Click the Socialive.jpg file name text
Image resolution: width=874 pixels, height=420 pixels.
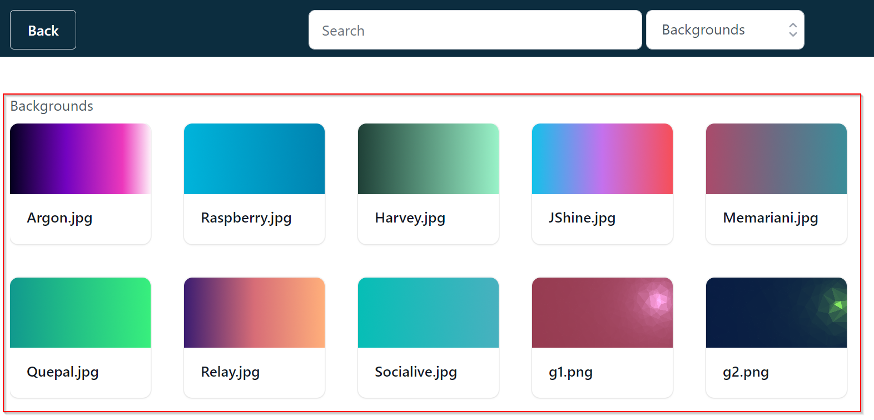[x=416, y=372]
